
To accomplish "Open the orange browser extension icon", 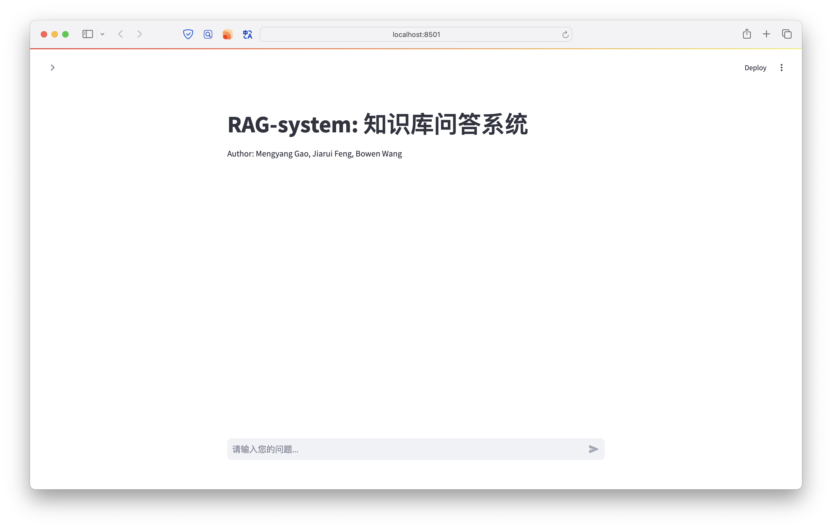I will pos(227,34).
